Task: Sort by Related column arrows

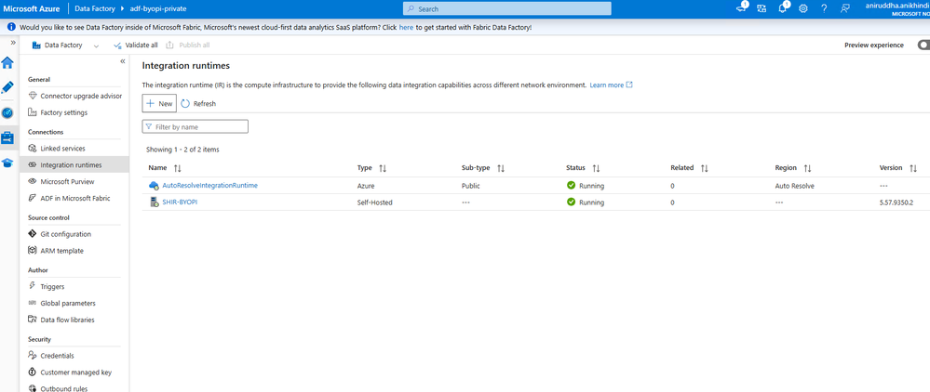Action: 705,168
